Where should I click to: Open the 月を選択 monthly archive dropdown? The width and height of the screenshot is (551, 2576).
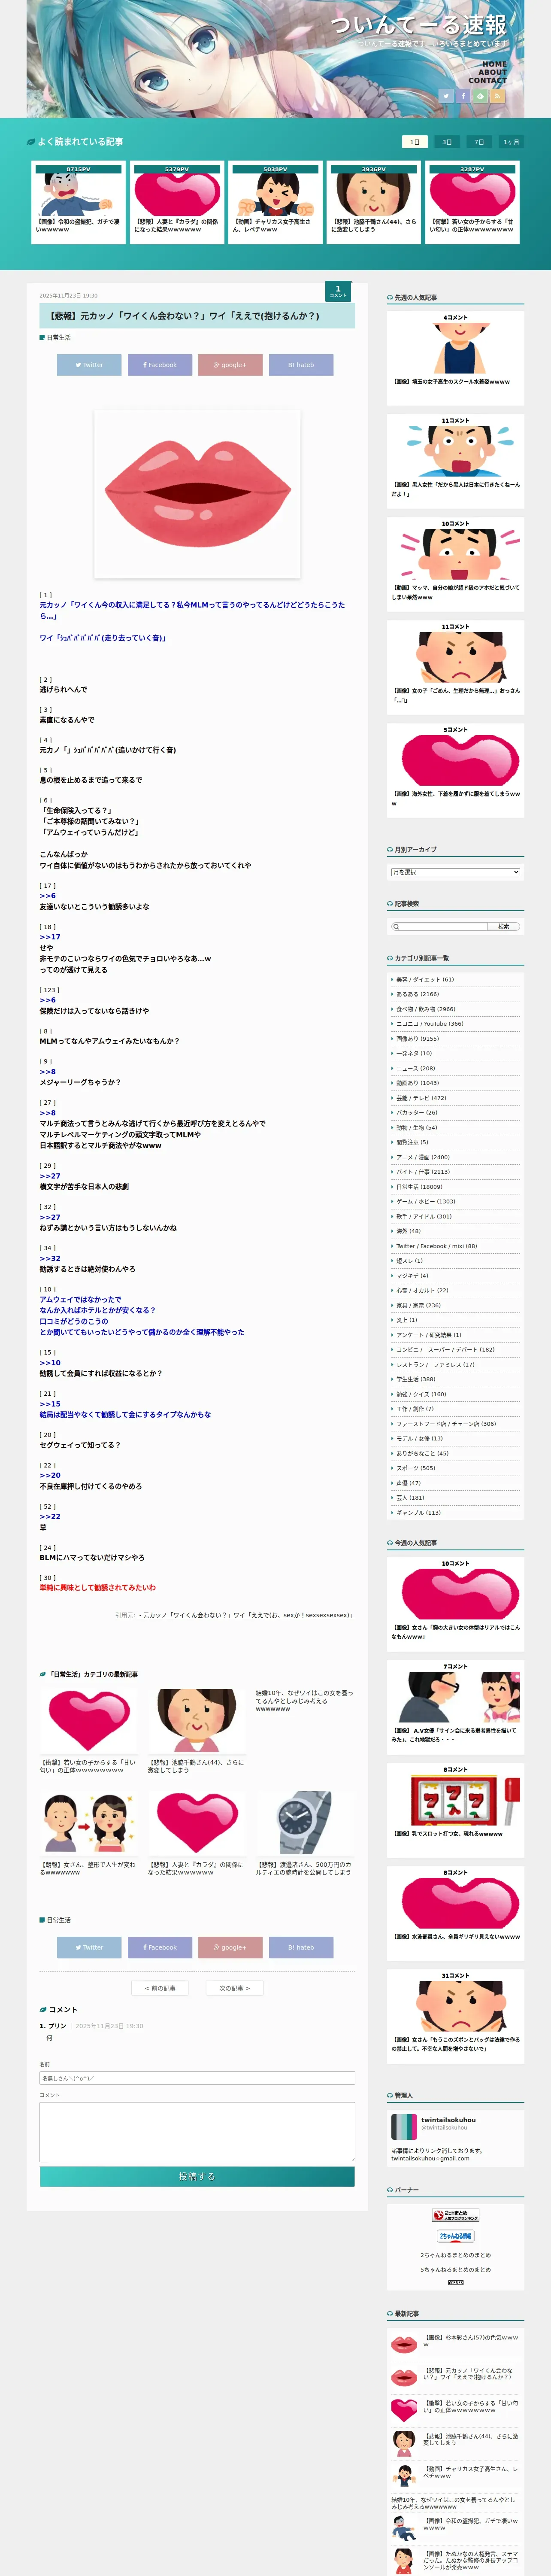[455, 872]
